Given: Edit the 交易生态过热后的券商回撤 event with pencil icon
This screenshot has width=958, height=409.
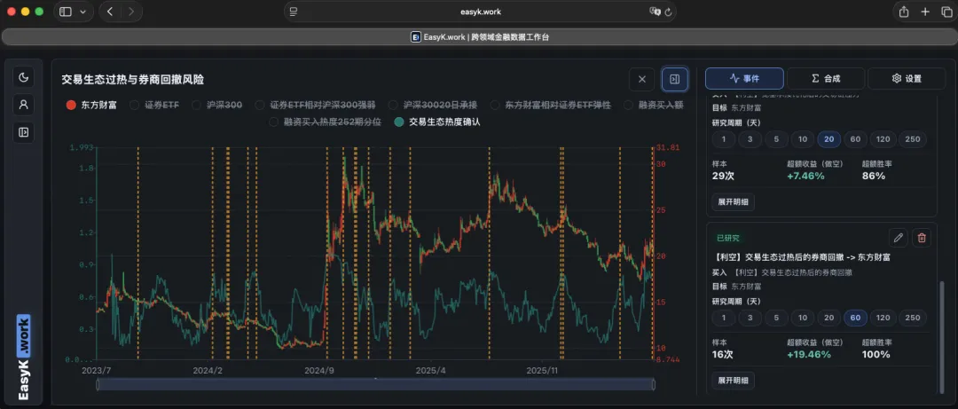Looking at the screenshot, I should pyautogui.click(x=898, y=237).
